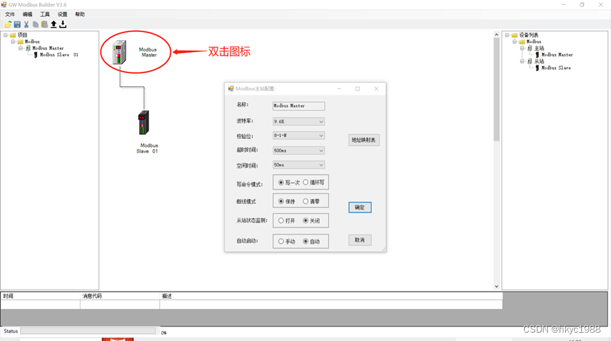Screen dimensions: 611x341
Task: Click the Modbus主站配置 dialog title icon
Action: pyautogui.click(x=231, y=88)
